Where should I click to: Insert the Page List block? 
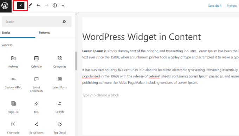click(13, 107)
